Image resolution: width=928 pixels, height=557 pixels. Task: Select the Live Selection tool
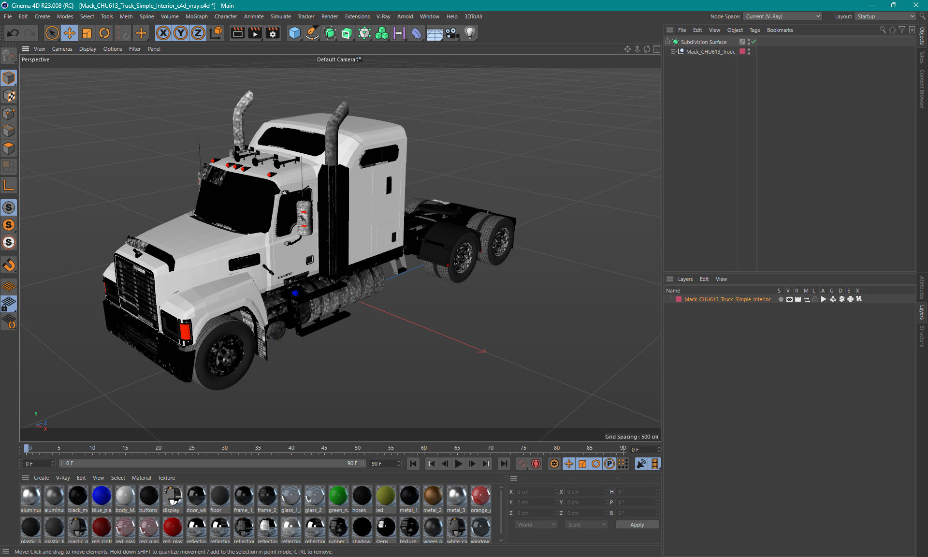[52, 33]
